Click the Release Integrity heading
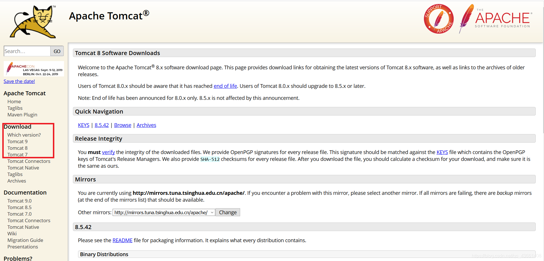 point(99,139)
